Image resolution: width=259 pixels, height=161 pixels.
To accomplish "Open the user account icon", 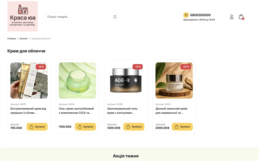I will (231, 17).
